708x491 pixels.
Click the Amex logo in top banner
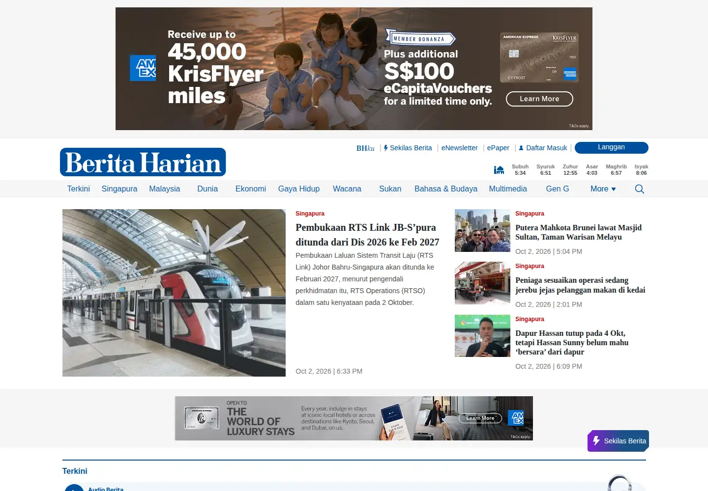tap(143, 68)
